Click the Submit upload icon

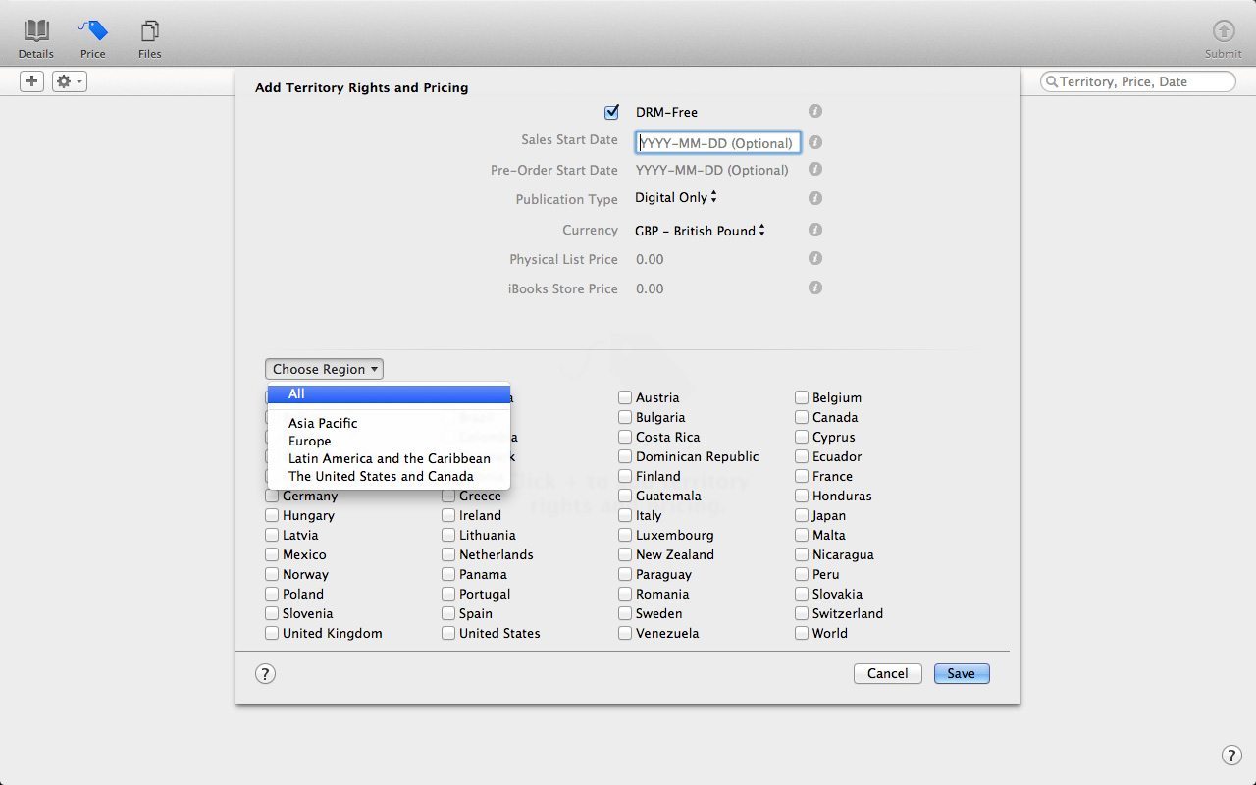tap(1223, 30)
